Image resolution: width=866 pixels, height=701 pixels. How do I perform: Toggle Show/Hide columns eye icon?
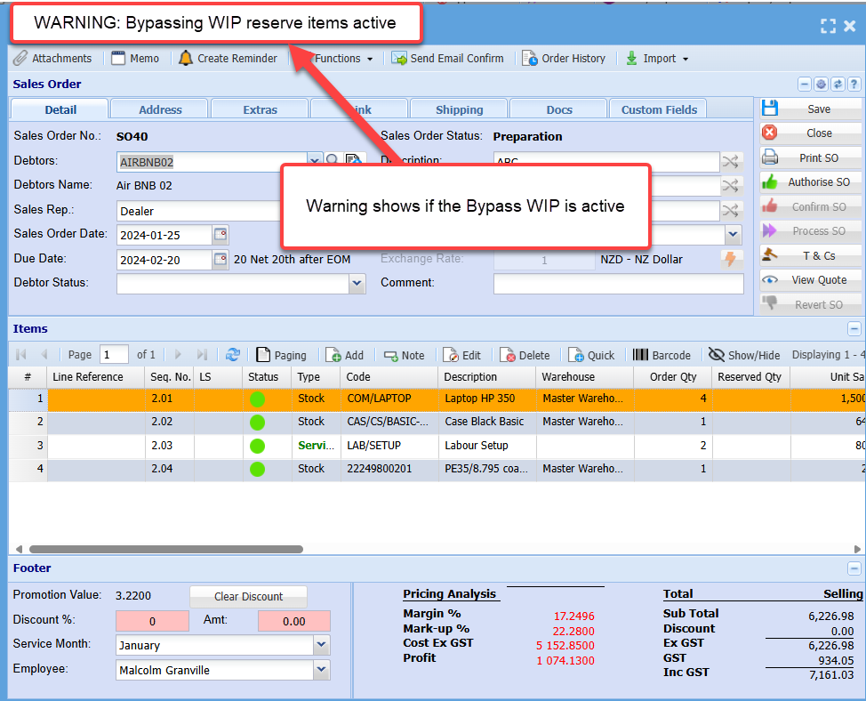[717, 355]
